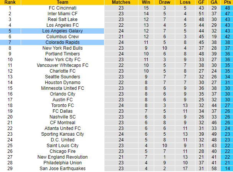Select Vancouver Whitecaps FC team
The image size is (233, 172).
tap(62, 65)
